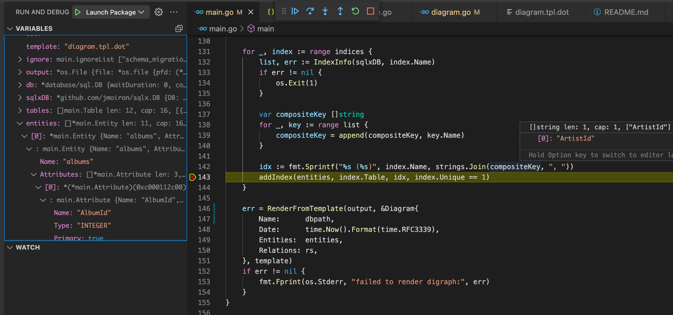Screen dimensions: 673x315
Task: Collapse the main.Attribute {Name: "AlbumId"} node
Action: click(43, 200)
